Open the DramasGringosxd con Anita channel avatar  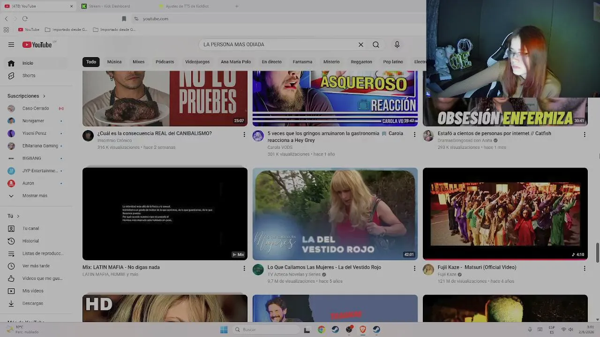tap(428, 136)
